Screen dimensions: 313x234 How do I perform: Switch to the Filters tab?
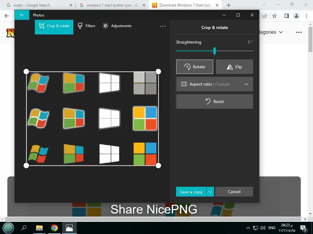[87, 26]
